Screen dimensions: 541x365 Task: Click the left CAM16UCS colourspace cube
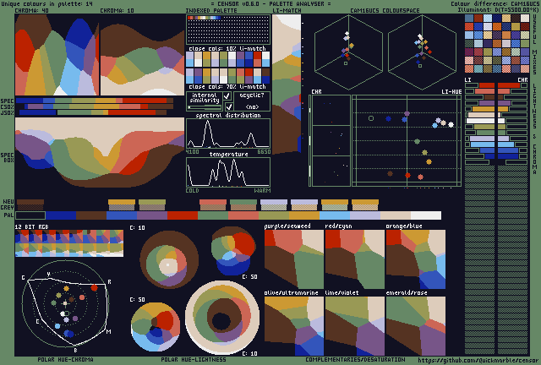click(348, 52)
